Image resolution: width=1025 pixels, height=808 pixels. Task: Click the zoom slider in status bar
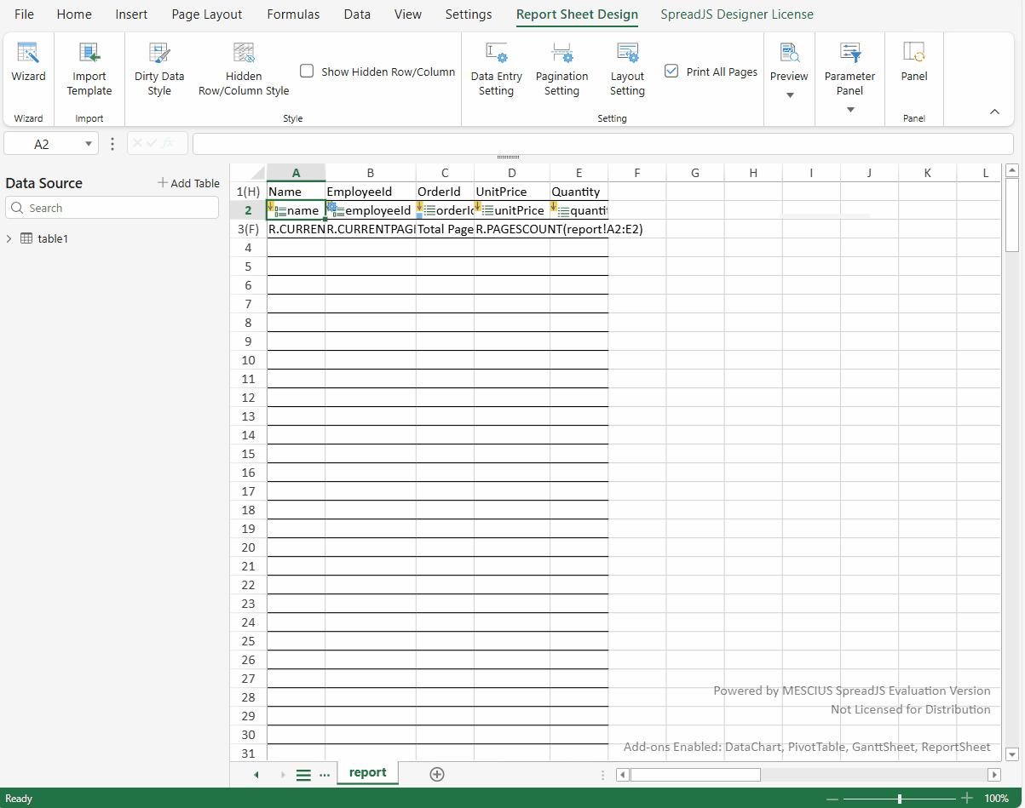click(900, 799)
